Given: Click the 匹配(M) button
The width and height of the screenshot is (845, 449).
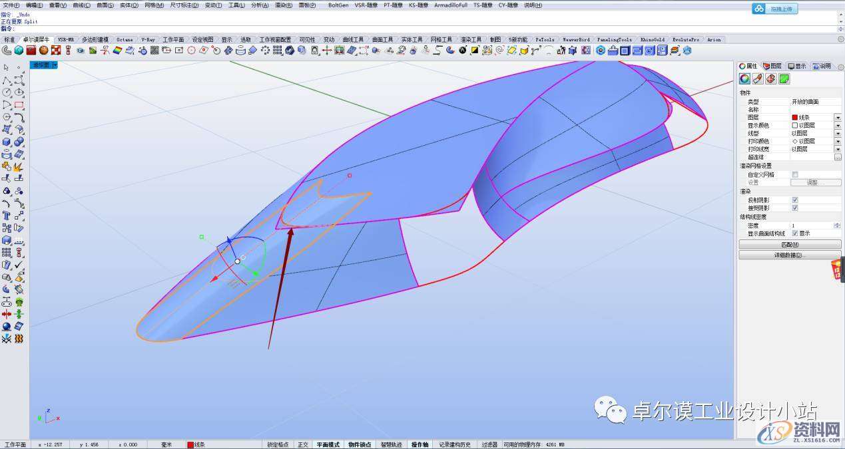Looking at the screenshot, I should click(x=790, y=245).
